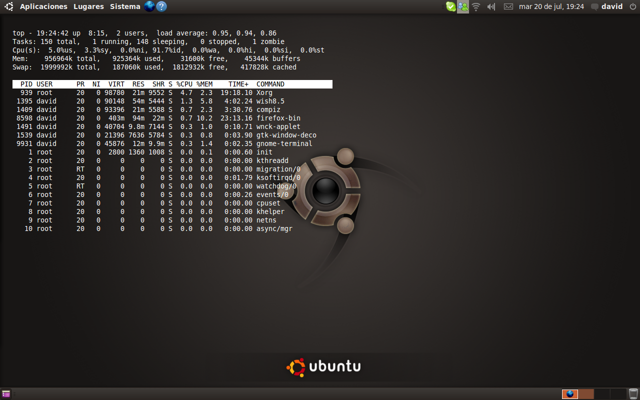Image resolution: width=640 pixels, height=400 pixels.
Task: Launch Firefox from the globe panel icon
Action: [149, 6]
